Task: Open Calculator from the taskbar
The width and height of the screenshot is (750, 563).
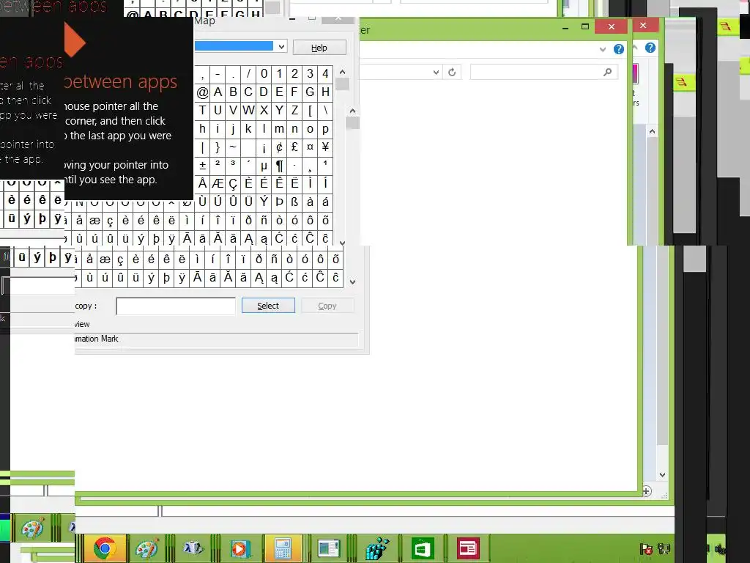Action: coord(283,548)
